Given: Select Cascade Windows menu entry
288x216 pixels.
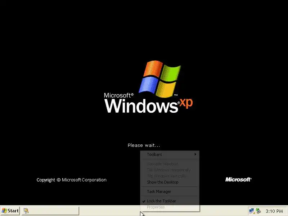Looking at the screenshot, I should click(170, 164).
